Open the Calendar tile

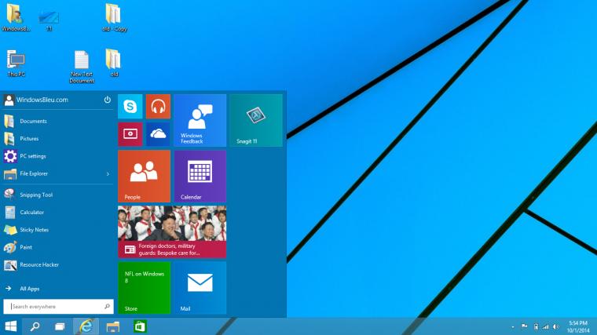coord(200,176)
